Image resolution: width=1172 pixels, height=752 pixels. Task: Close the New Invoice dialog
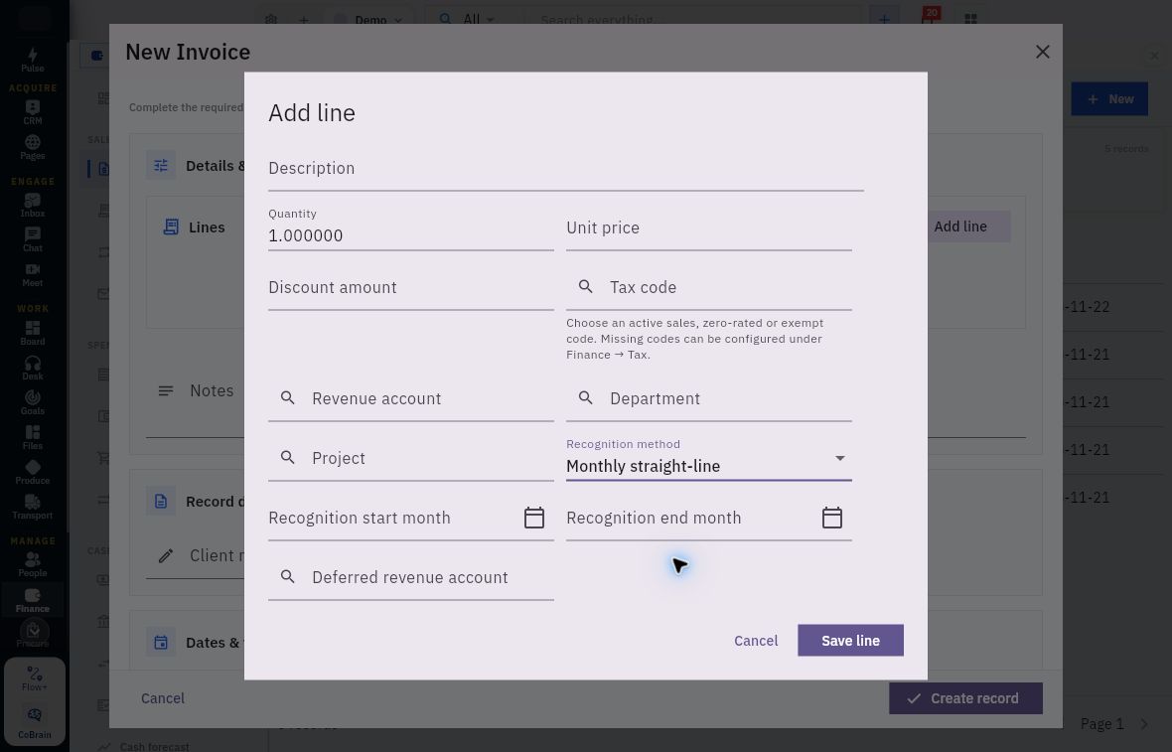(1042, 52)
